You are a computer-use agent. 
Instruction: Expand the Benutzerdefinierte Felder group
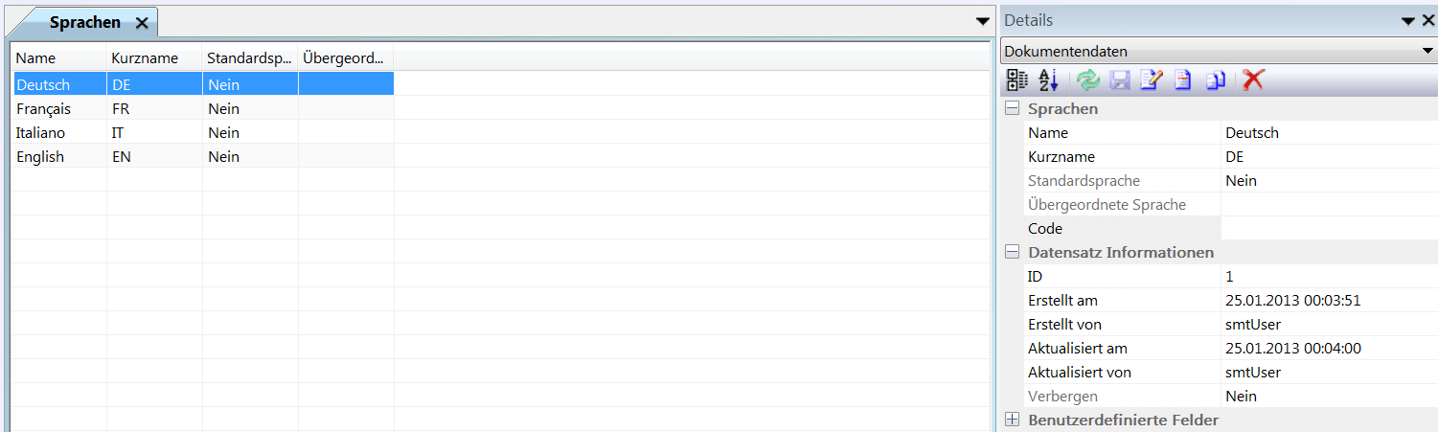pos(1012,420)
